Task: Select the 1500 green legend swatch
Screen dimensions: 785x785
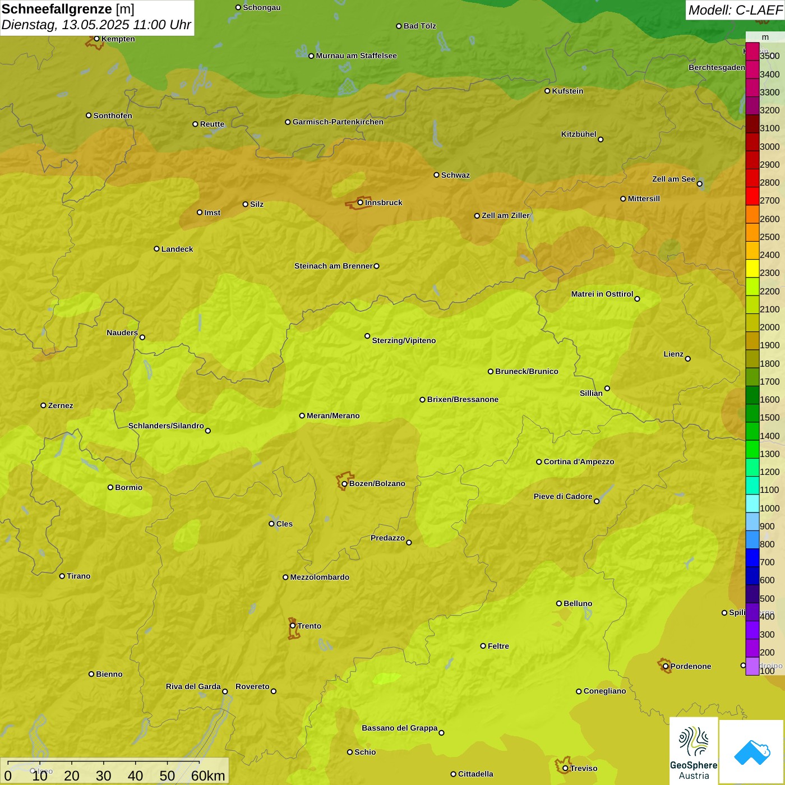Action: coord(752,413)
